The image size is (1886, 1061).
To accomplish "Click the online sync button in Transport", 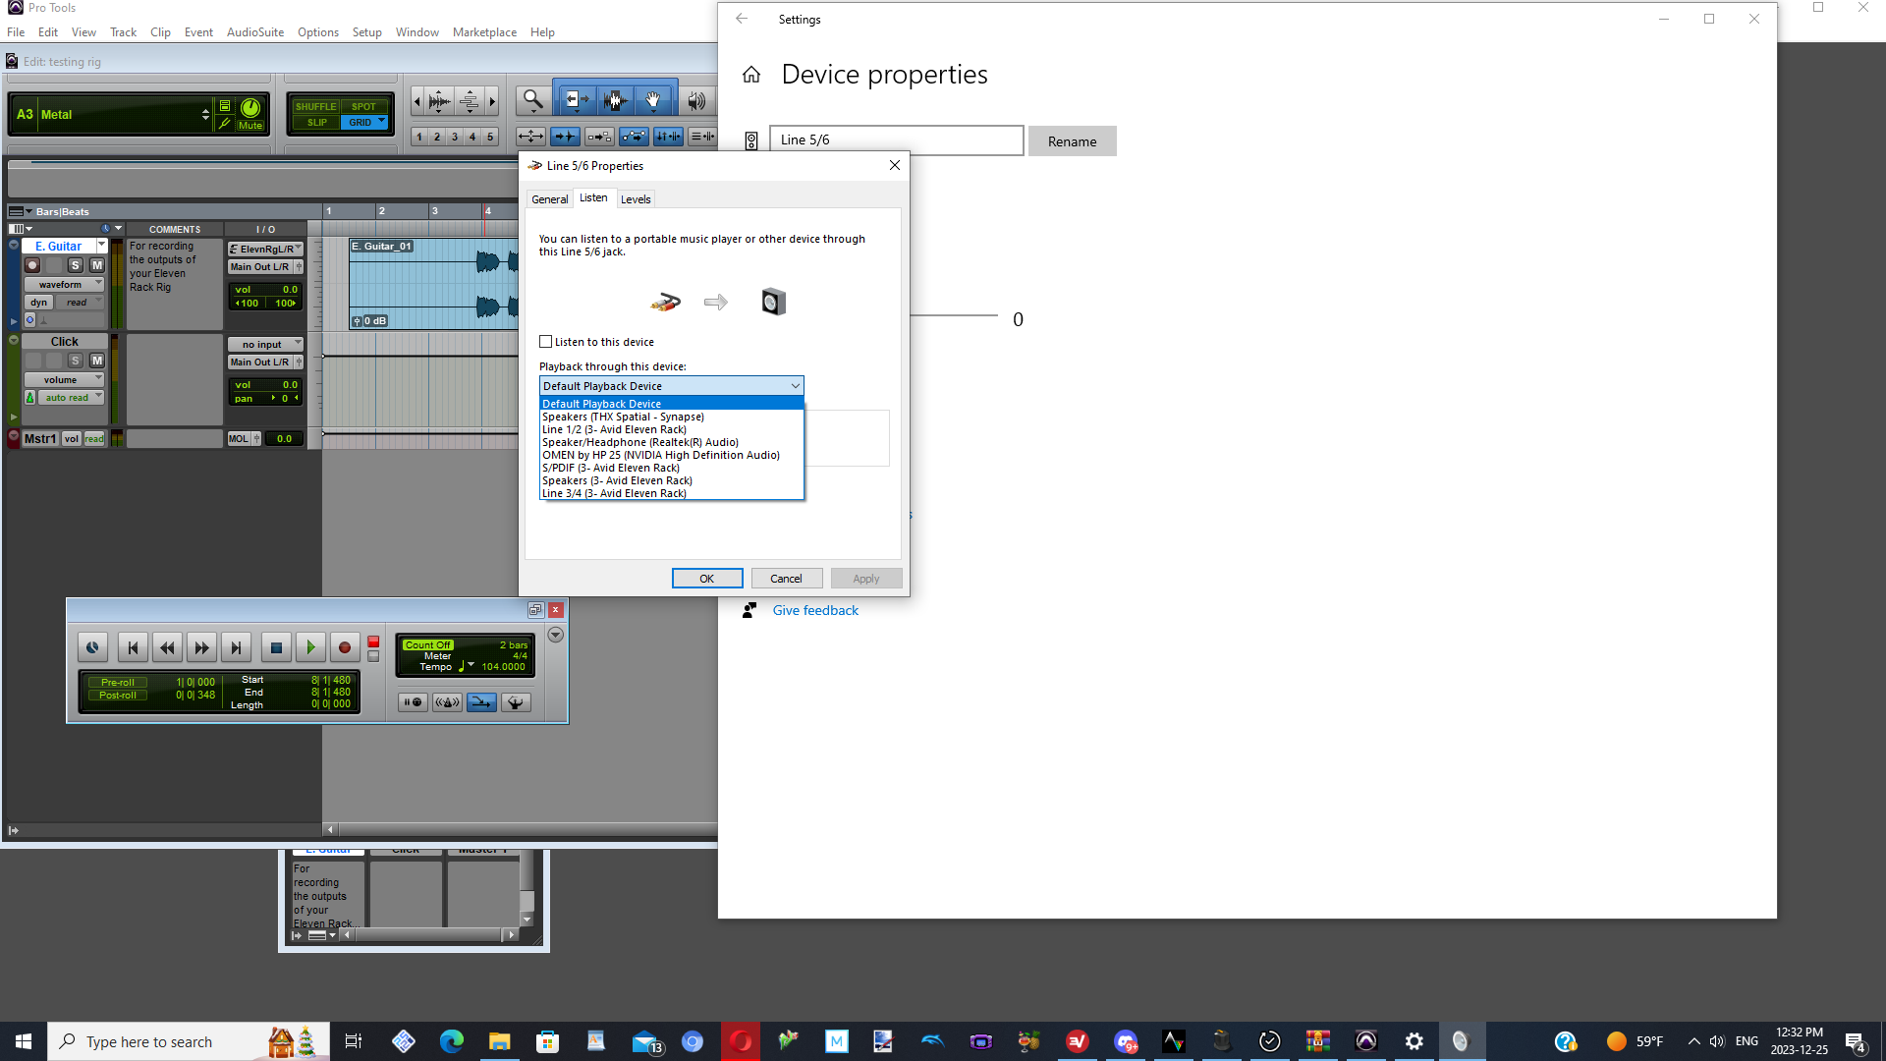I will tap(92, 647).
